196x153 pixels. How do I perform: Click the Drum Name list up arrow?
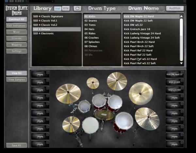point(181,16)
